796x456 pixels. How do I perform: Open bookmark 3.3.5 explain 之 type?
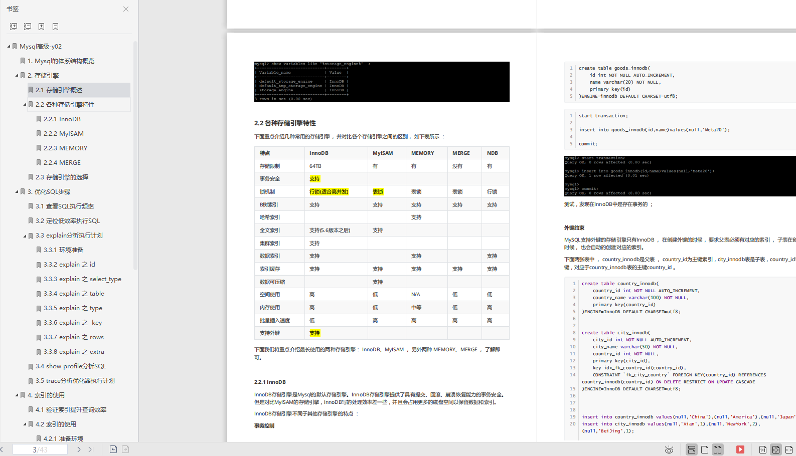coord(73,308)
